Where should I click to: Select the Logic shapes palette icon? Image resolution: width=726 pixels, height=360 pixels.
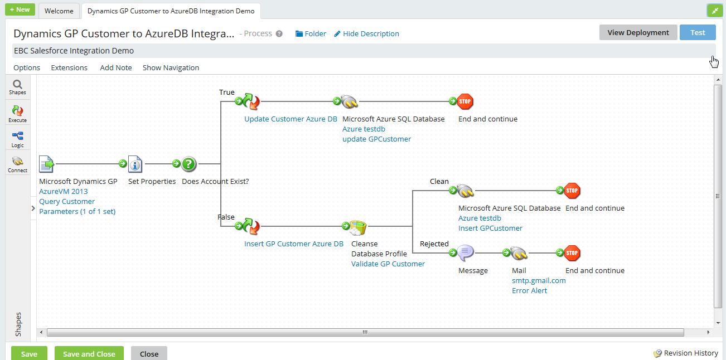point(17,139)
